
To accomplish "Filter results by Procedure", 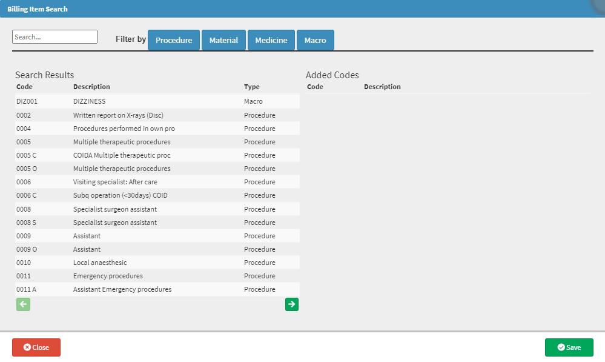I will coord(174,41).
